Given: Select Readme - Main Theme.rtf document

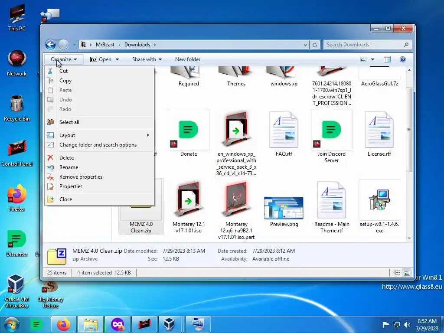Looking at the screenshot, I should click(332, 207).
